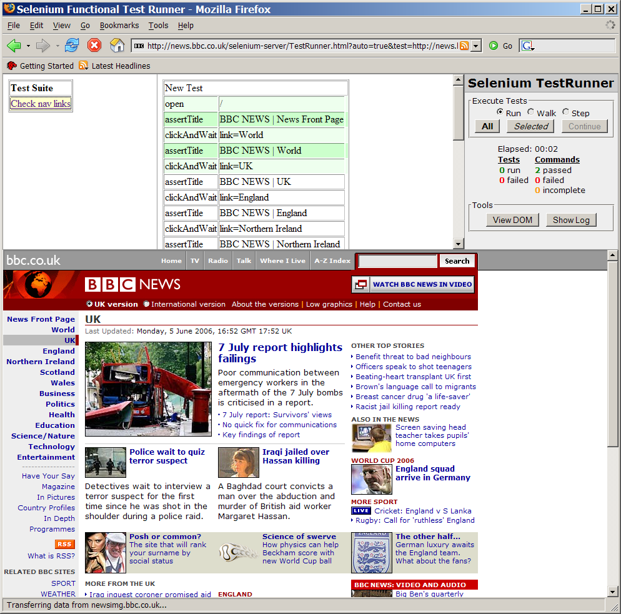Click the LIVE badge next to Cricket

pos(361,511)
